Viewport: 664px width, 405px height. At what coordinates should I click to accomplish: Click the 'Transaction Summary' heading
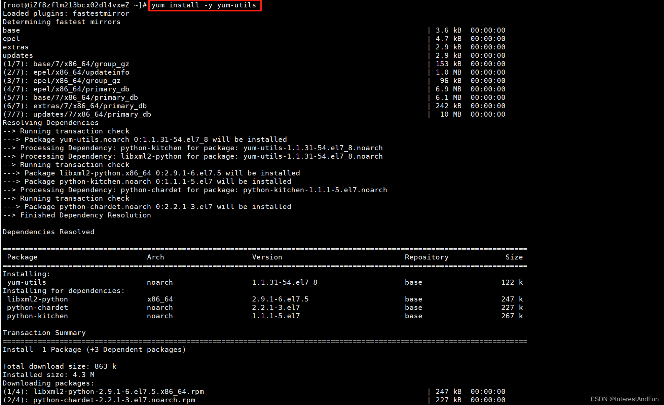(x=44, y=333)
